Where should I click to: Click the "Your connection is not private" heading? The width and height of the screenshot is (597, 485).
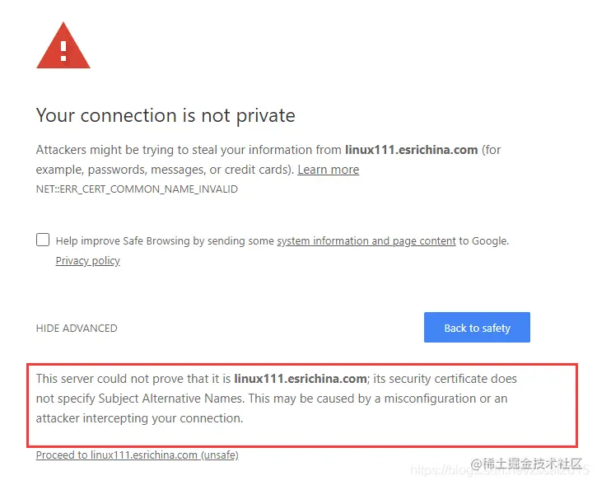(166, 115)
